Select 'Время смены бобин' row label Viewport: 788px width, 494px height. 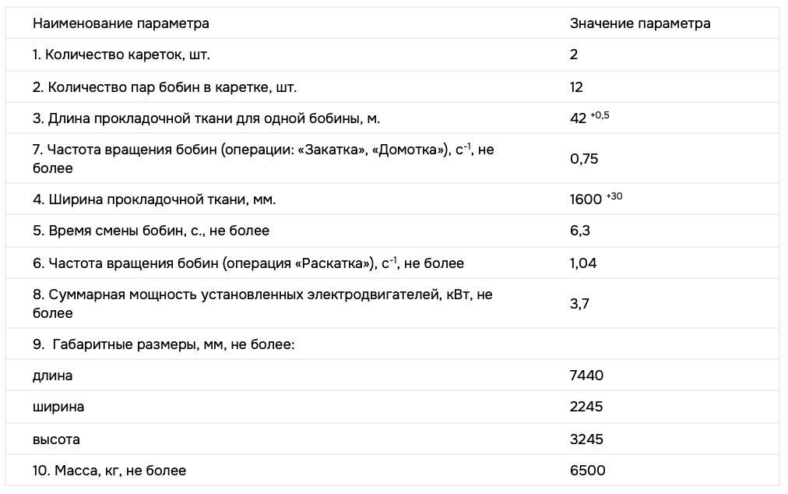[x=151, y=231]
